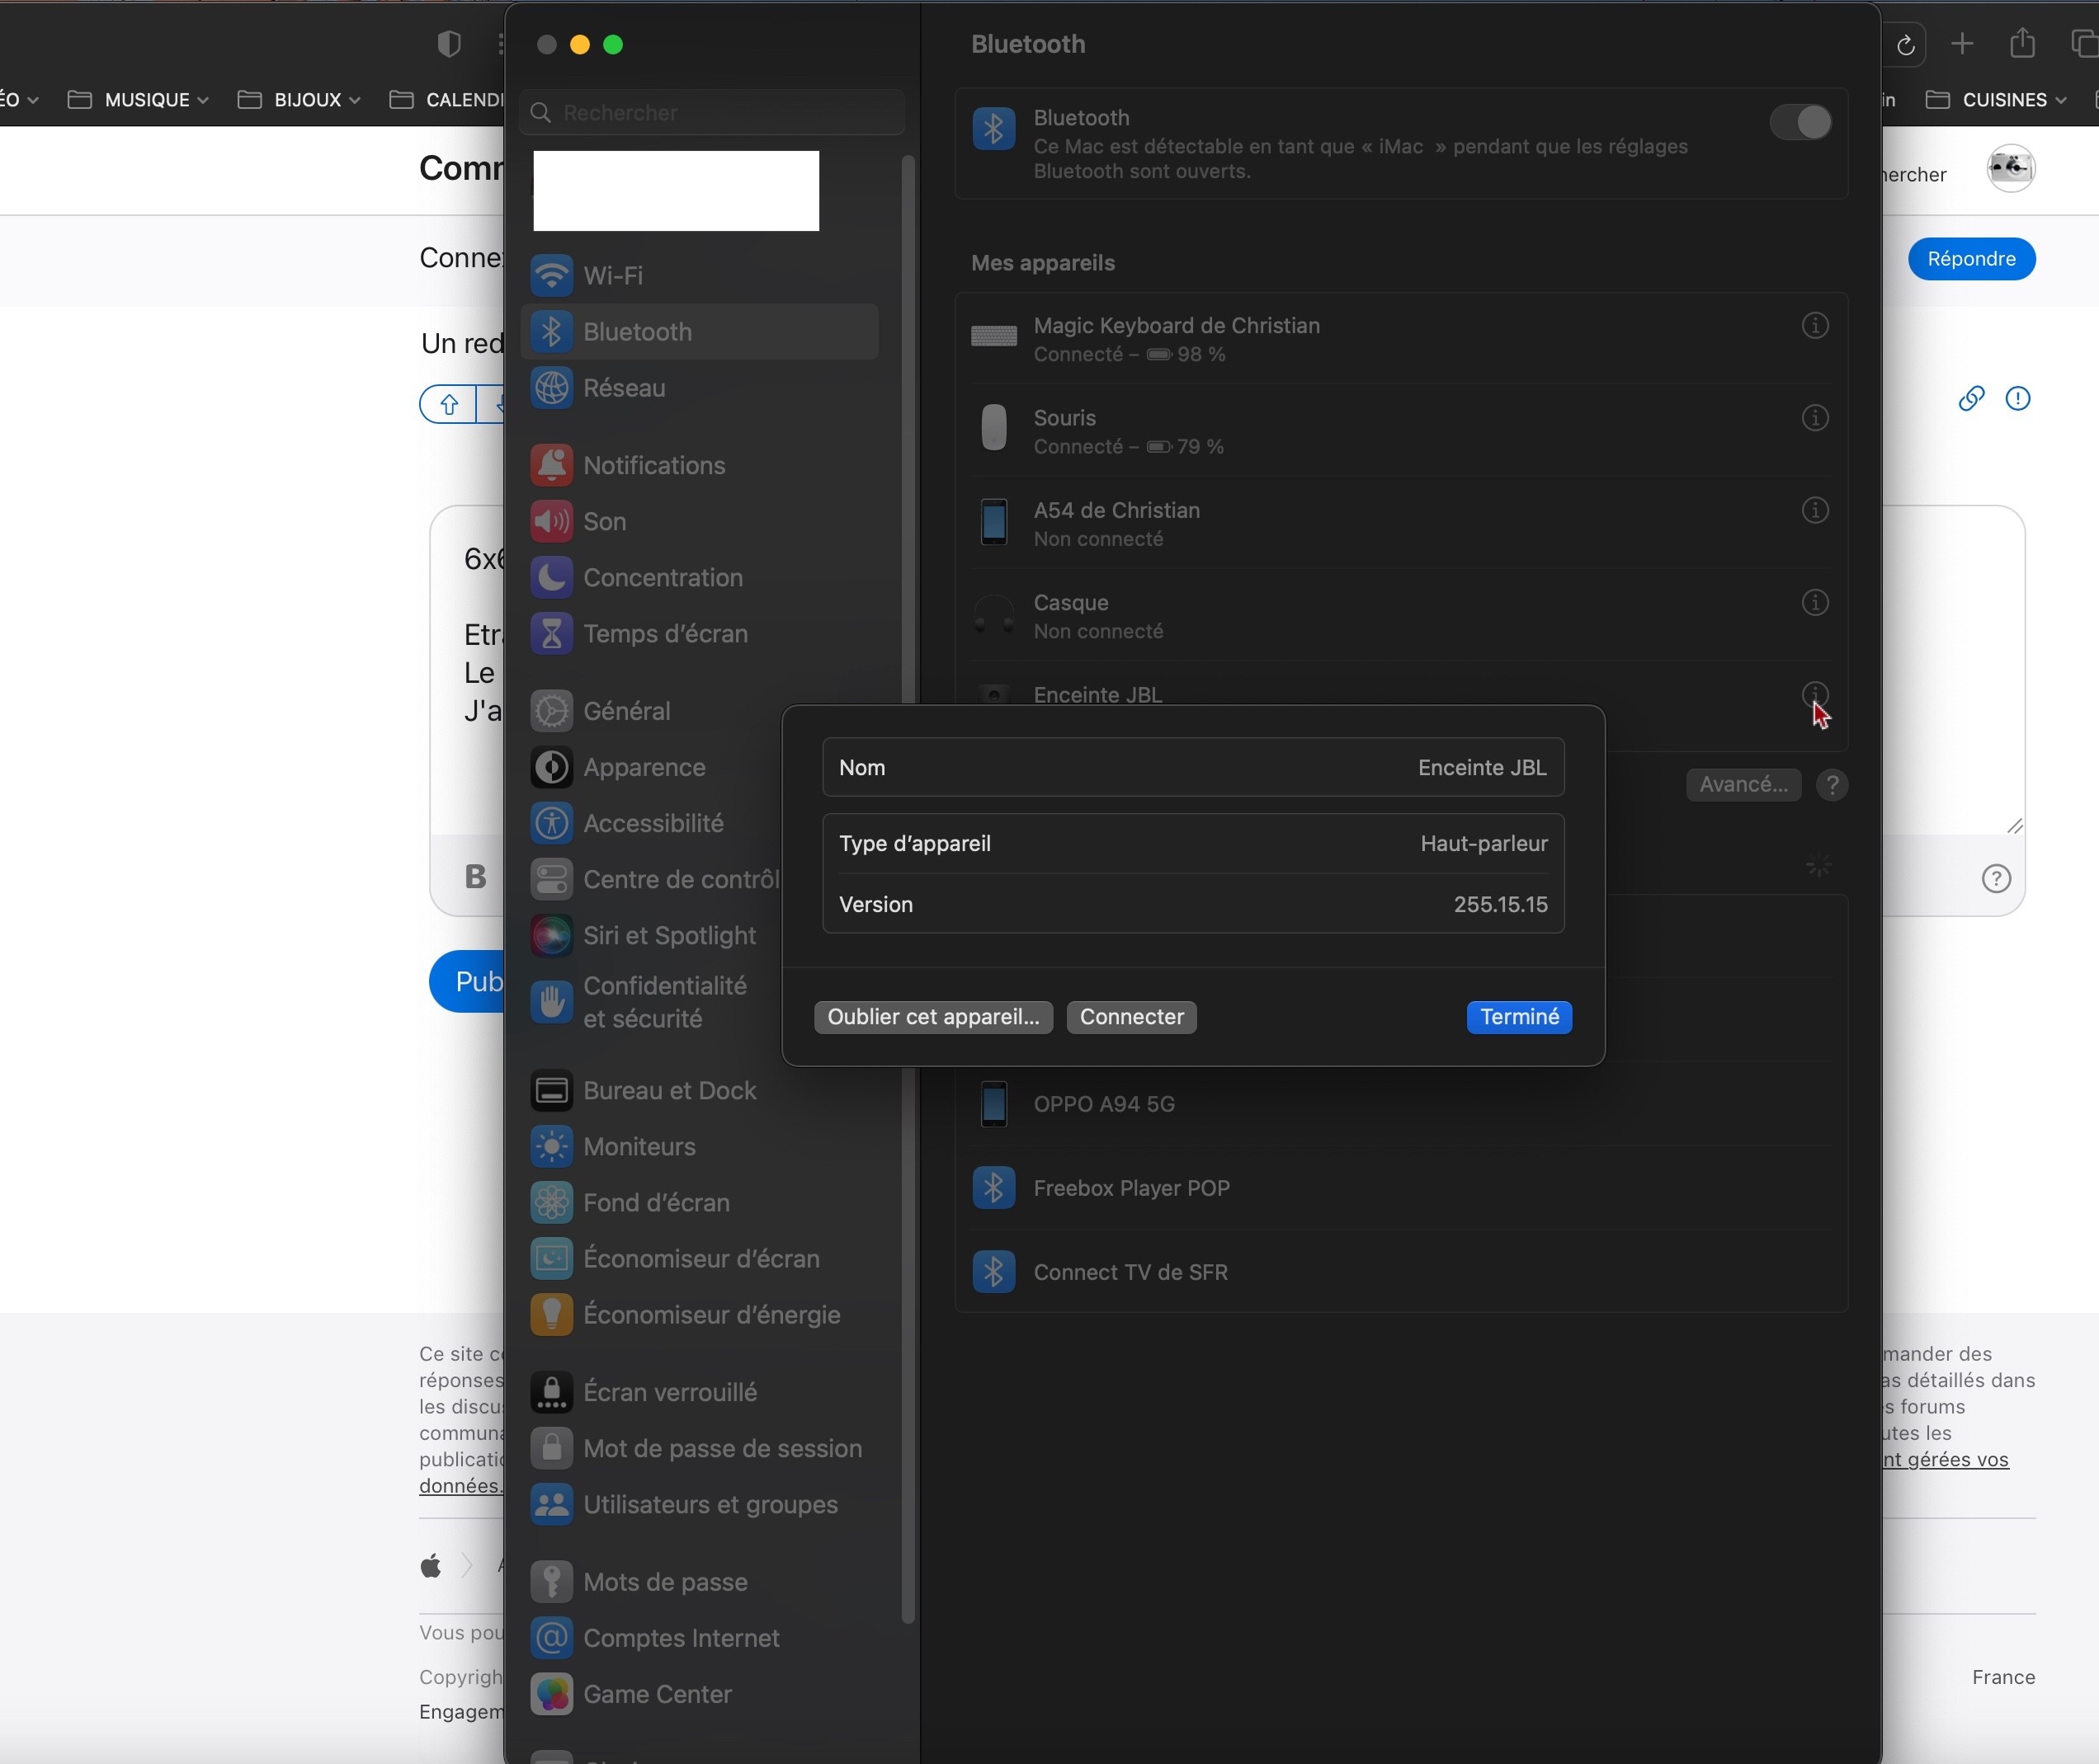Select Réseau in settings sidebar
This screenshot has height=1764, width=2099.
click(x=623, y=388)
